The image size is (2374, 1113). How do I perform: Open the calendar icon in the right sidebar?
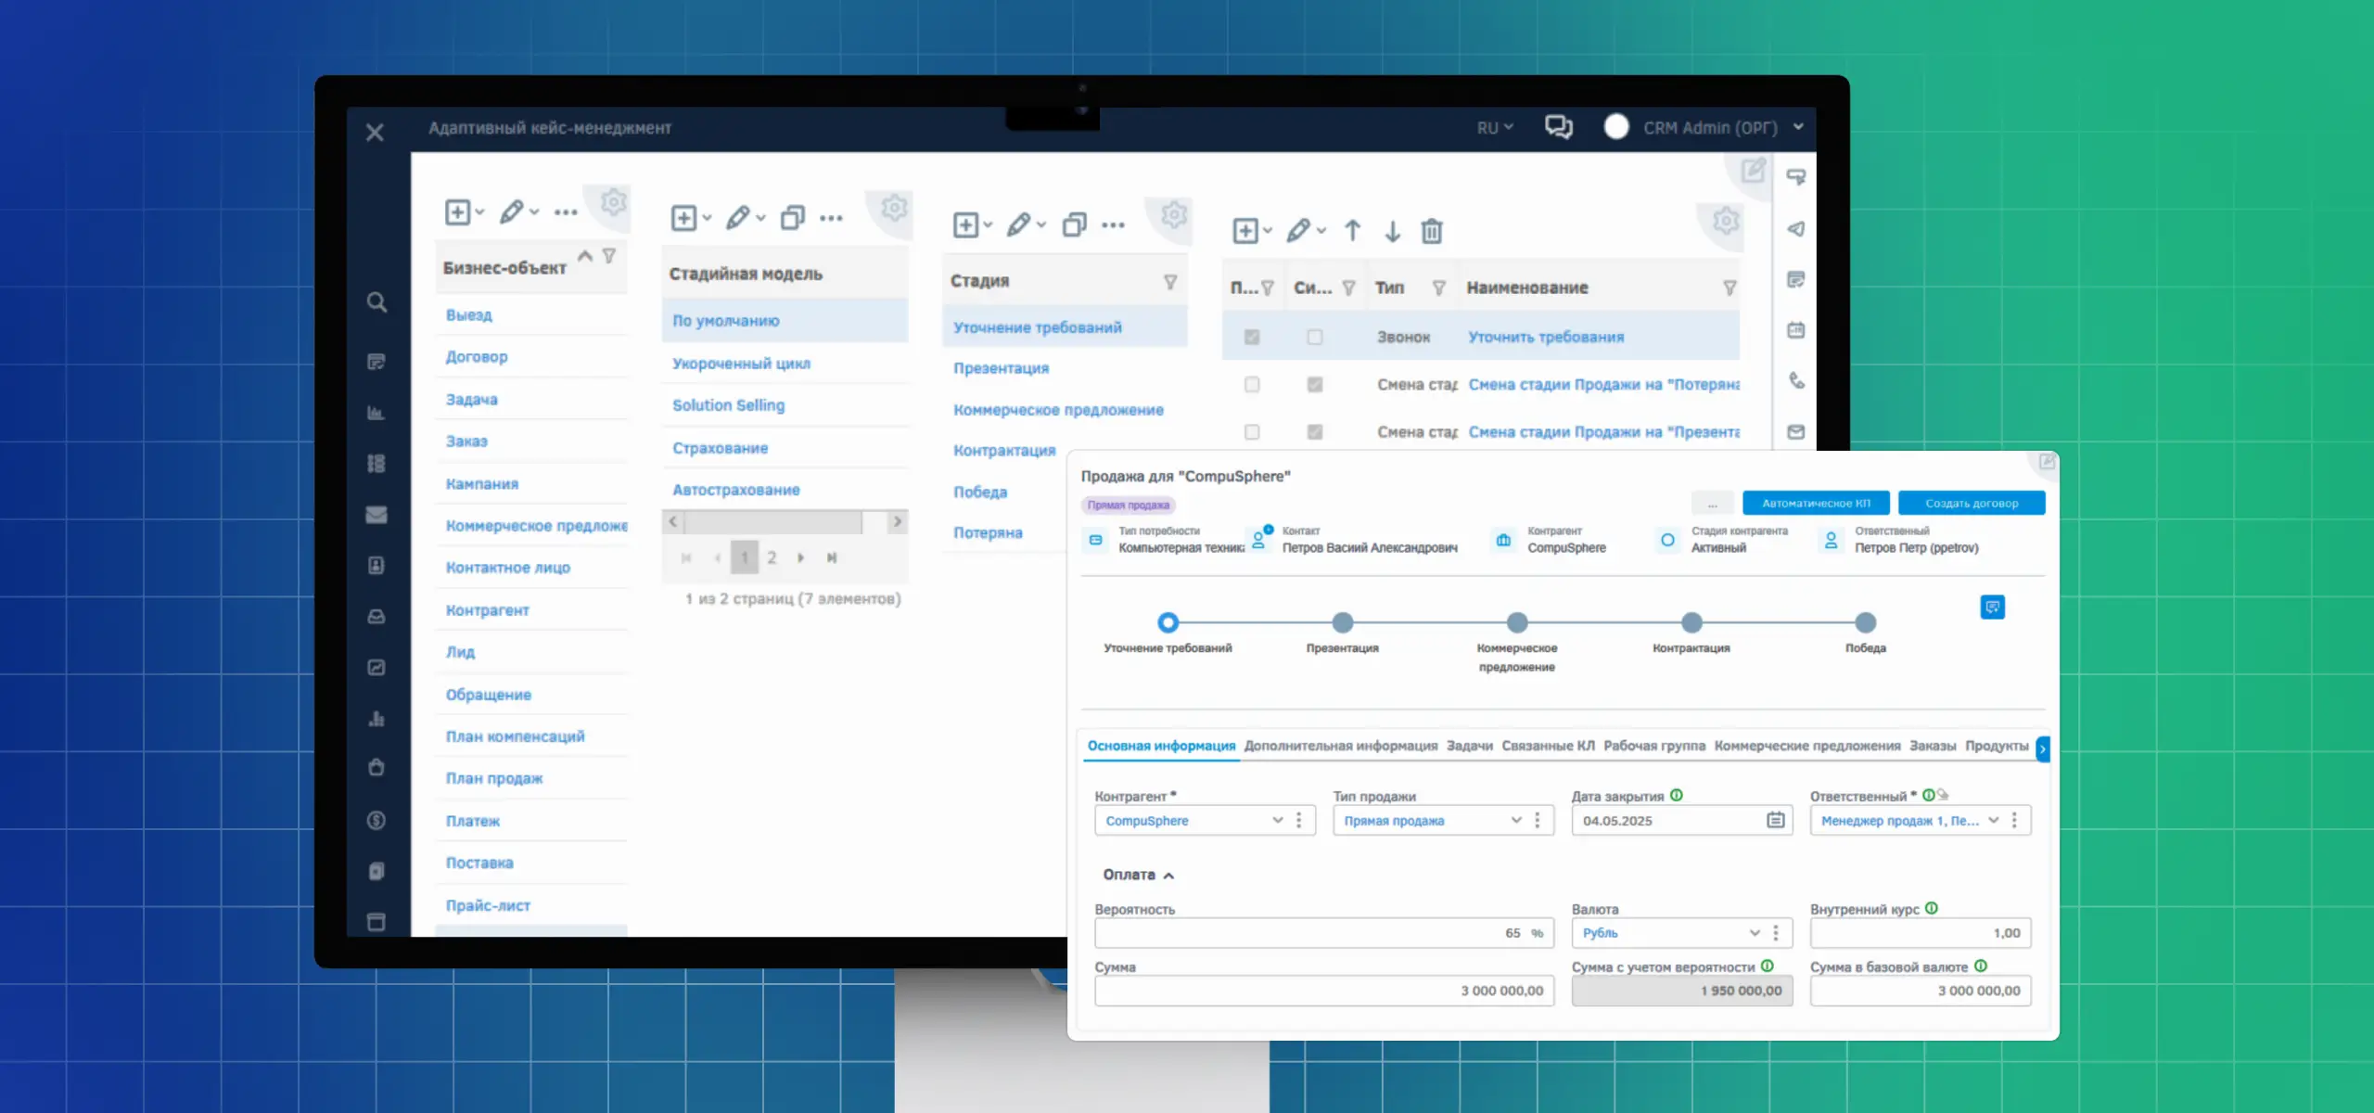point(1796,330)
